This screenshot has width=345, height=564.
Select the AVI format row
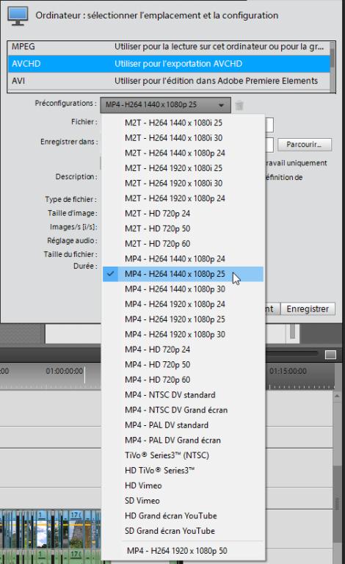click(x=168, y=81)
